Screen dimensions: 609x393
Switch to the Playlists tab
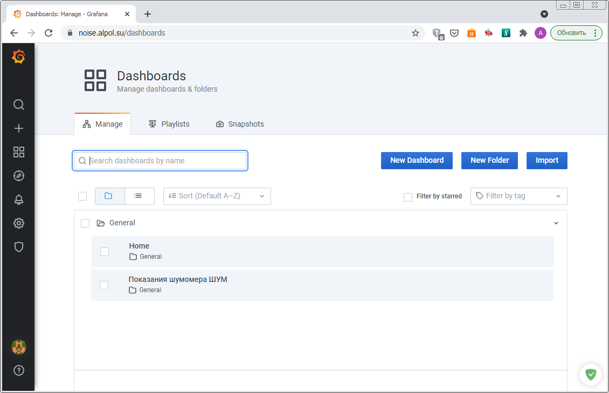tap(169, 124)
